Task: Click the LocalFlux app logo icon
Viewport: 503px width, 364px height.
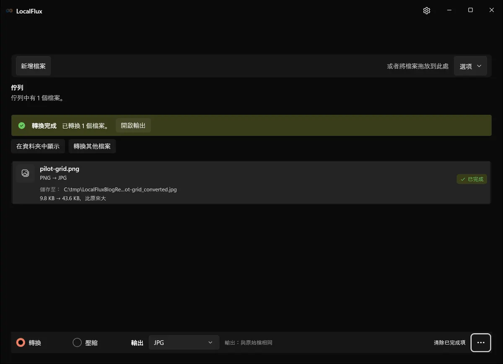Action: (9, 11)
